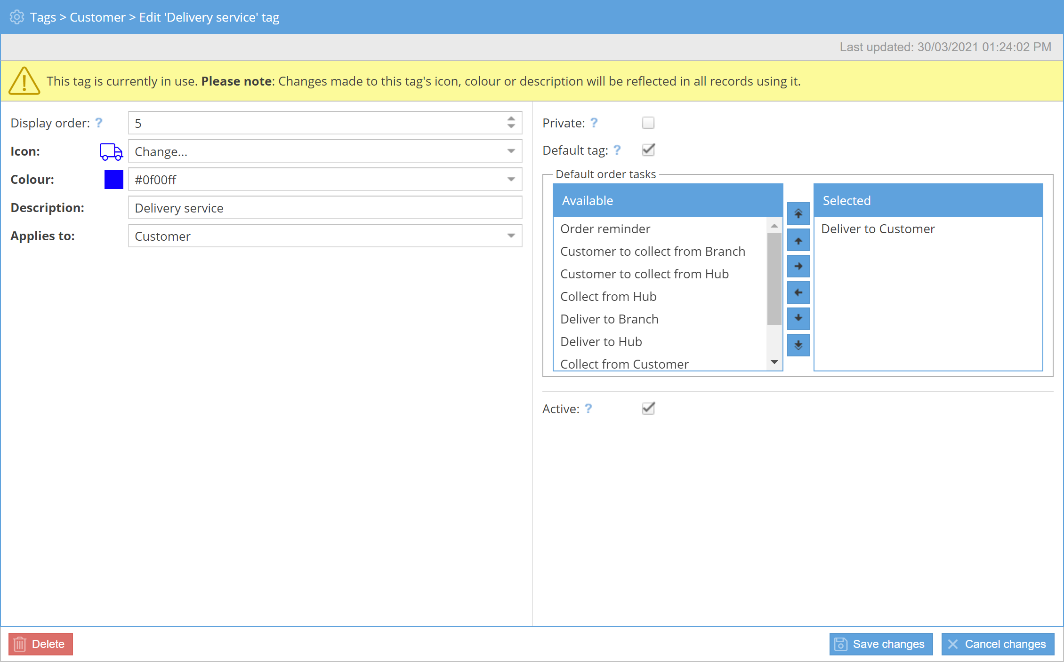Click the Save changes button
The width and height of the screenshot is (1064, 662).
click(x=880, y=644)
